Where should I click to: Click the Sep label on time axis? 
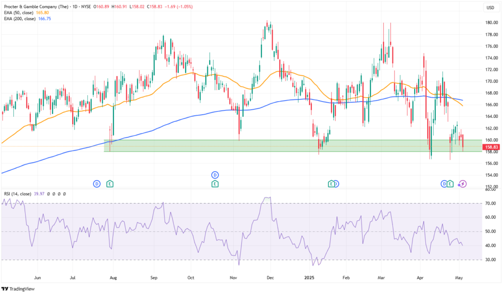[x=154, y=278]
